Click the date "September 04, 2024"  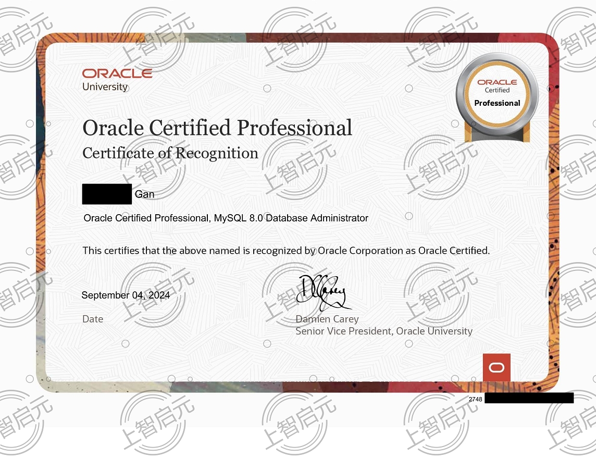(126, 295)
